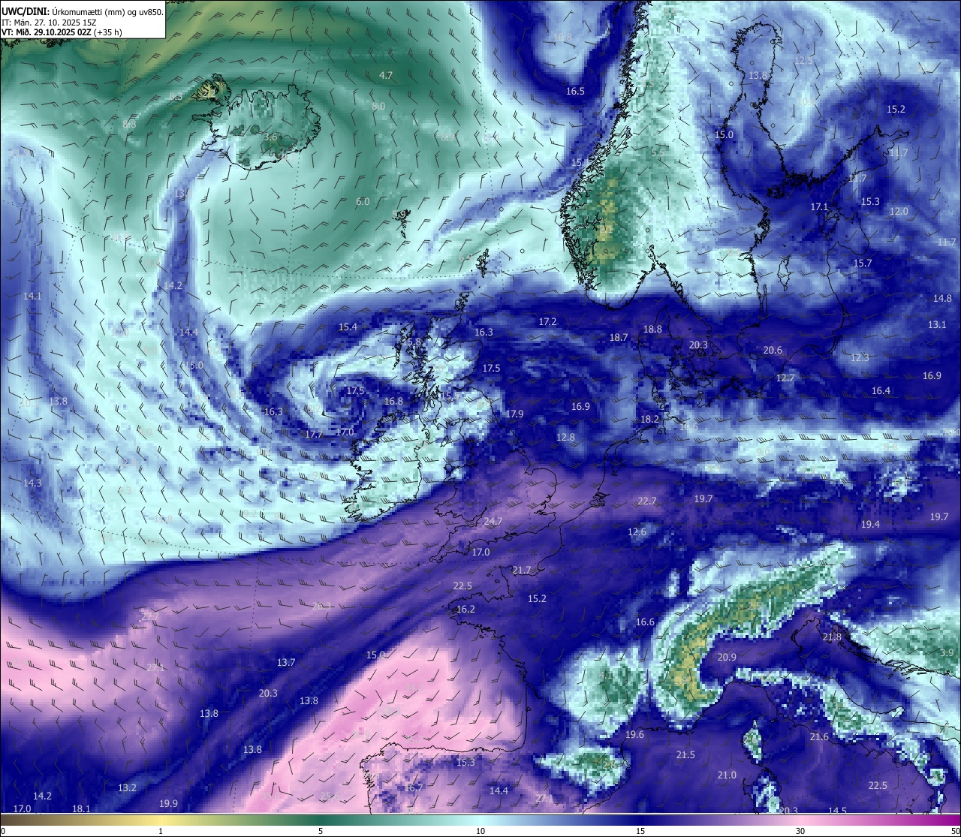Screen dimensions: 961x837
Task: Click the '21.8' value over the northern Adriatic
Action: click(x=832, y=637)
